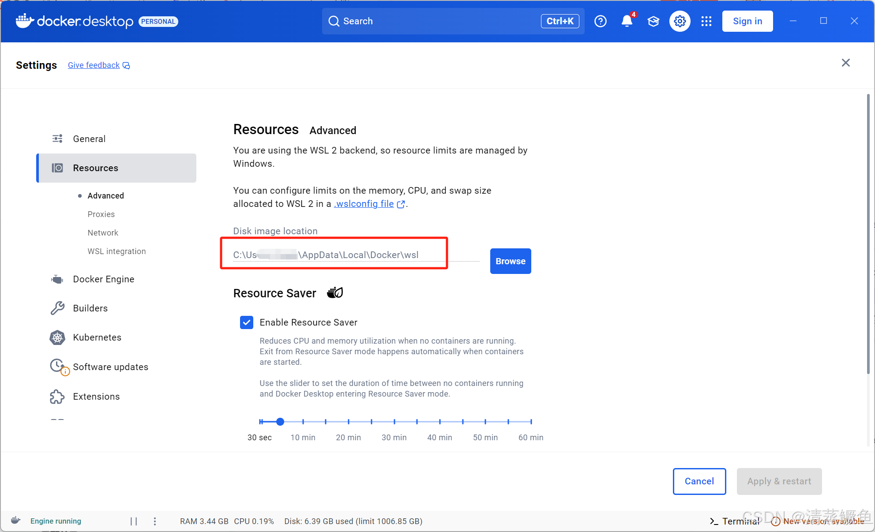Close the Settings panel with X
This screenshot has width=875, height=532.
click(x=845, y=63)
